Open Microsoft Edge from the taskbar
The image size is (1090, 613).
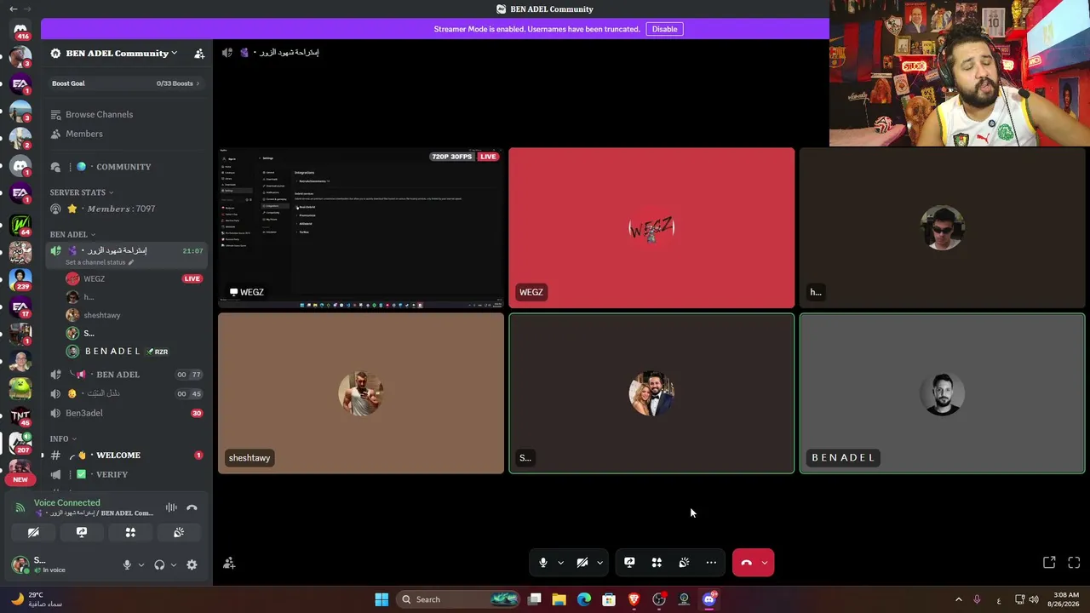click(x=584, y=599)
